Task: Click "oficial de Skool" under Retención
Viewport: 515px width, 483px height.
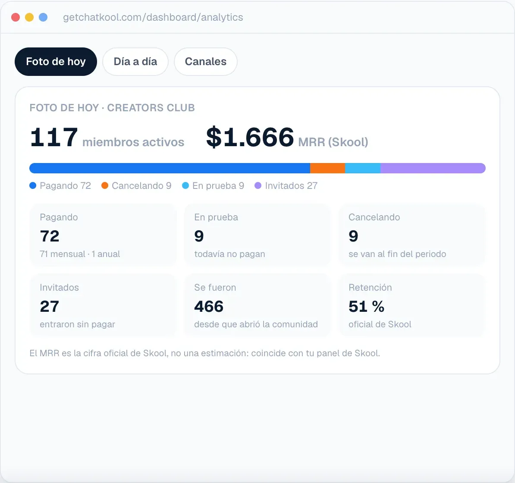Action: (x=380, y=324)
